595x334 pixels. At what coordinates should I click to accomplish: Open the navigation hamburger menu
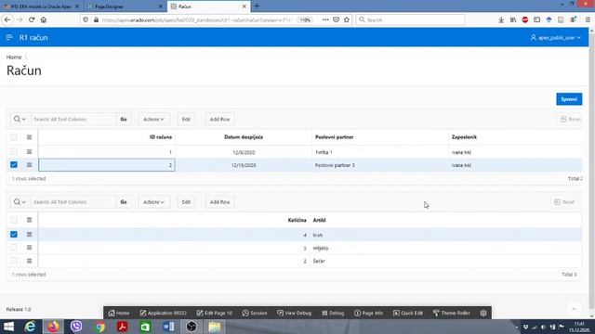tap(9, 37)
